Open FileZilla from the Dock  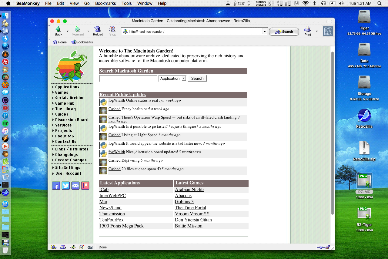tap(5, 62)
